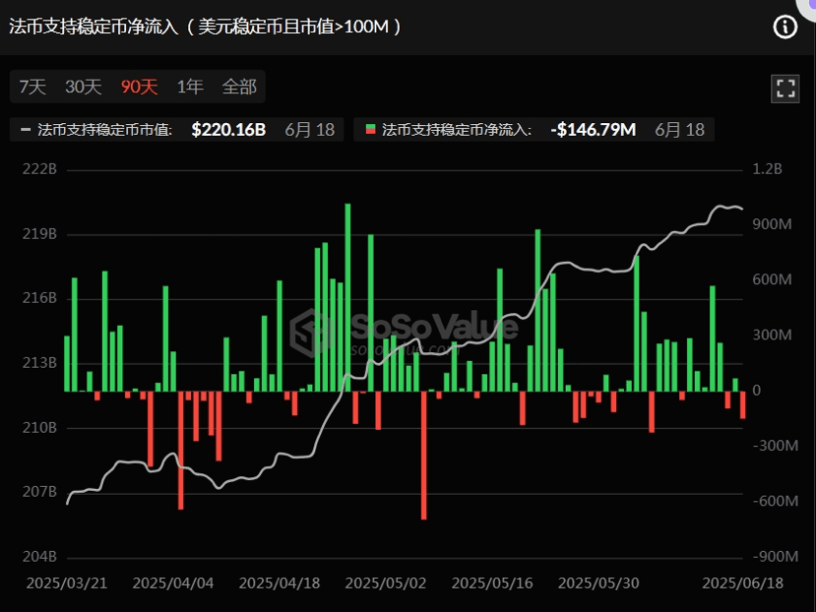Click the 216B left axis label
This screenshot has height=612, width=816.
39,298
